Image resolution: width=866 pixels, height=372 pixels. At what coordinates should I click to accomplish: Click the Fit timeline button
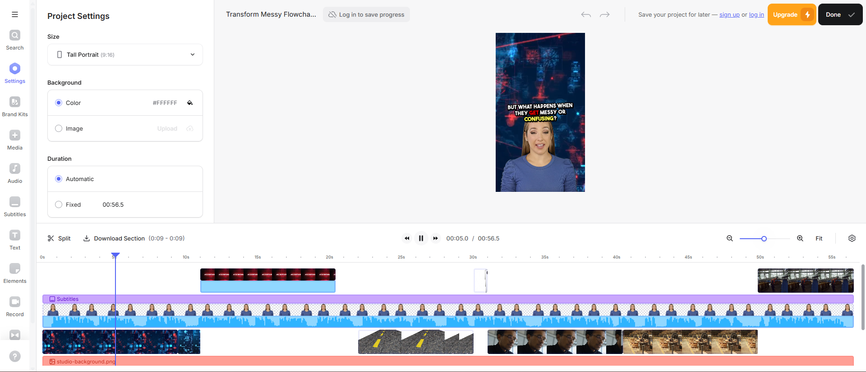pos(819,238)
